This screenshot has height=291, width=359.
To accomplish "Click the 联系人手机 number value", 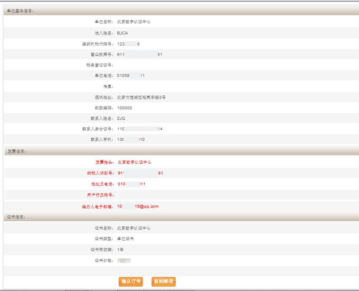I will point(131,140).
